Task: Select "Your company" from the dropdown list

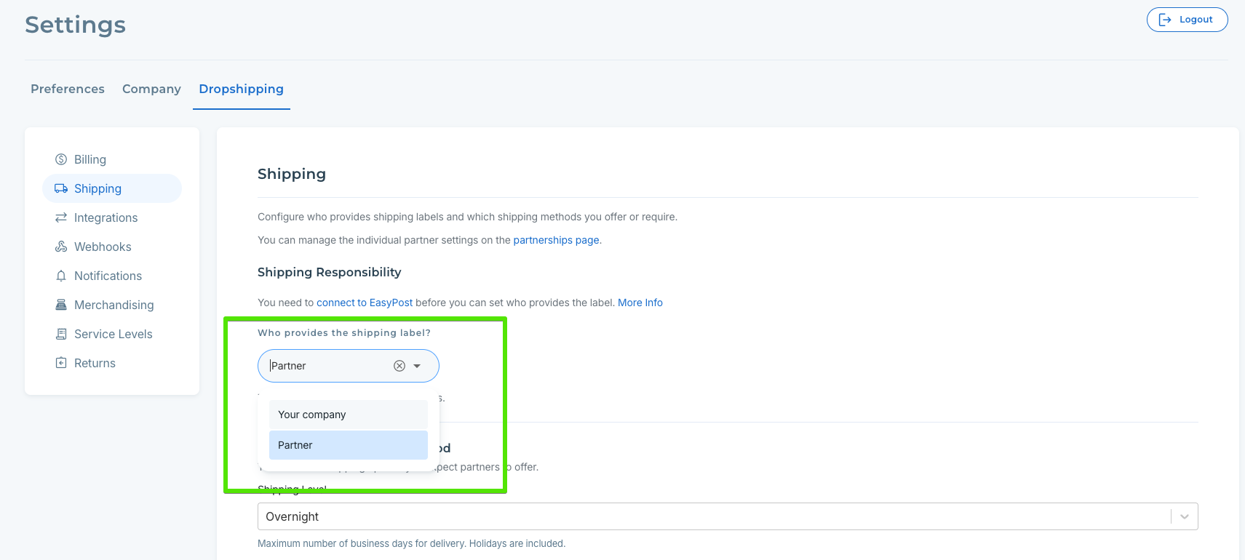Action: [348, 415]
